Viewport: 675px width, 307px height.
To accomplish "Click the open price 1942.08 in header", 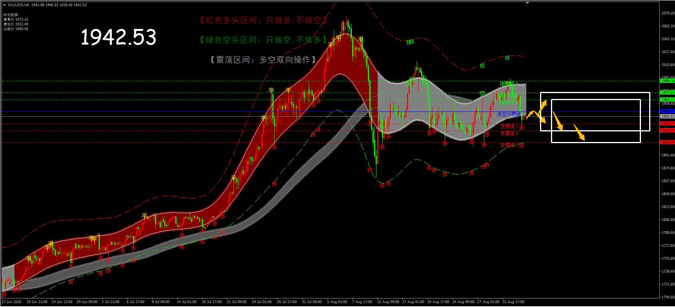I will click(x=37, y=5).
